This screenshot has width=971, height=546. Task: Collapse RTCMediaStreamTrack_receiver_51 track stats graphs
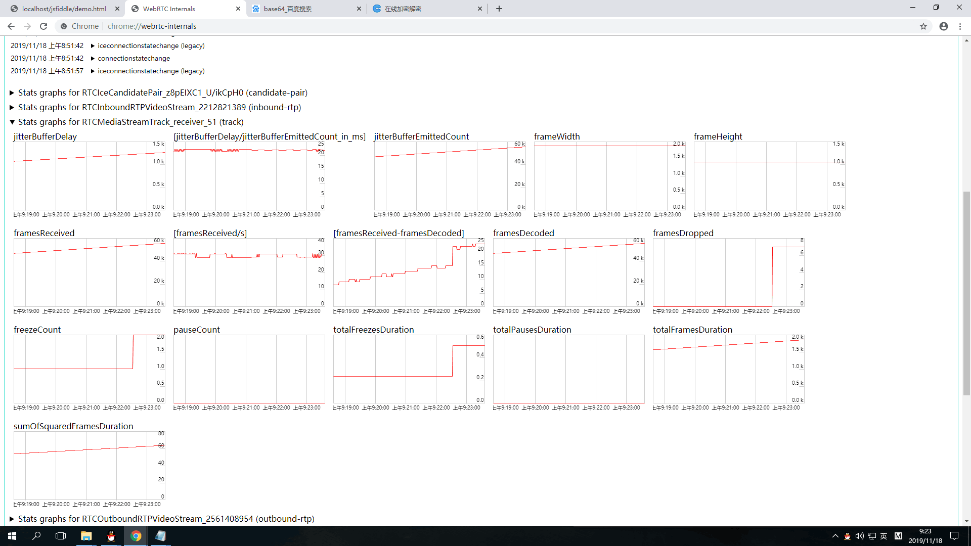tap(12, 122)
